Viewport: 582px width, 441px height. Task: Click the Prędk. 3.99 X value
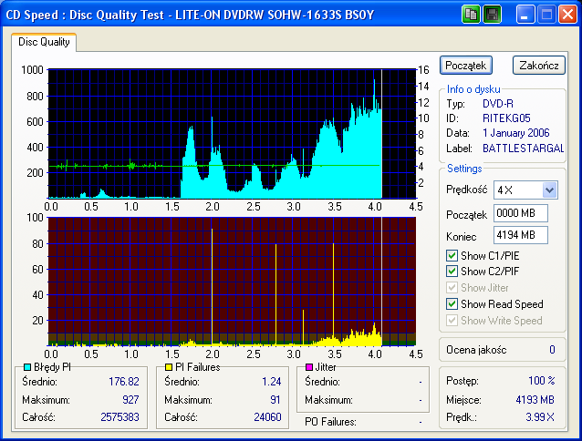540,417
